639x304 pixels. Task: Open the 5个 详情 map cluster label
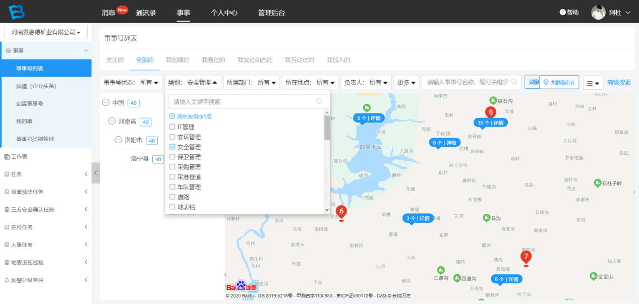pyautogui.click(x=369, y=118)
